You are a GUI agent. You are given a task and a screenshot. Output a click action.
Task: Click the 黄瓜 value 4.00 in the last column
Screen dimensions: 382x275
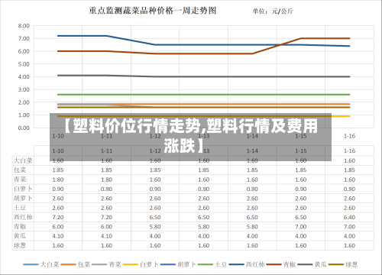(349, 236)
